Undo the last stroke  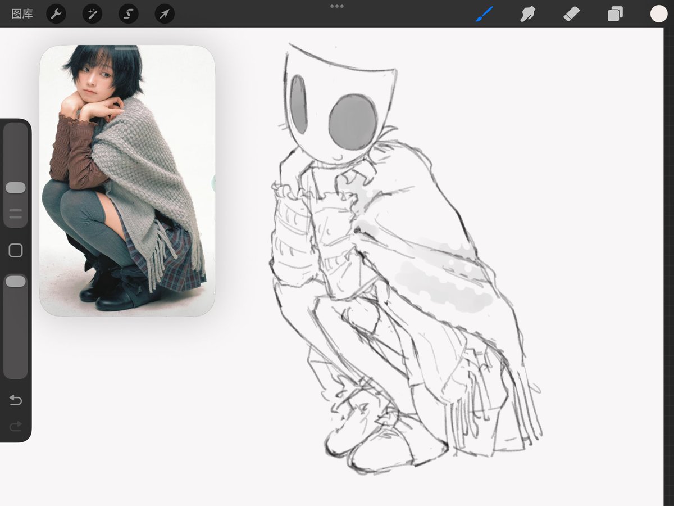coord(16,400)
